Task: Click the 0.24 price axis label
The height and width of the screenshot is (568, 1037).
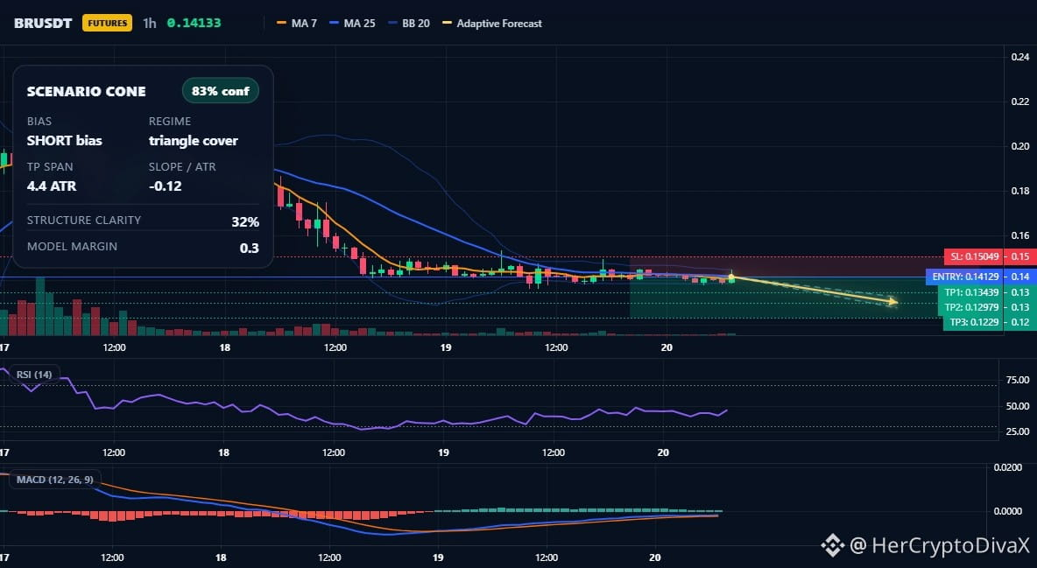Action: (x=1019, y=57)
